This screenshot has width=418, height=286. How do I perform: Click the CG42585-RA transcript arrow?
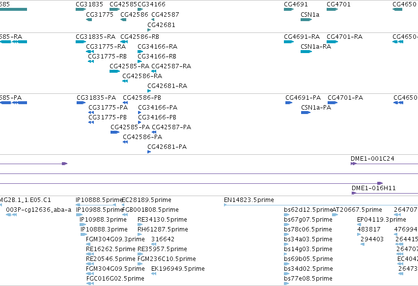point(114,71)
